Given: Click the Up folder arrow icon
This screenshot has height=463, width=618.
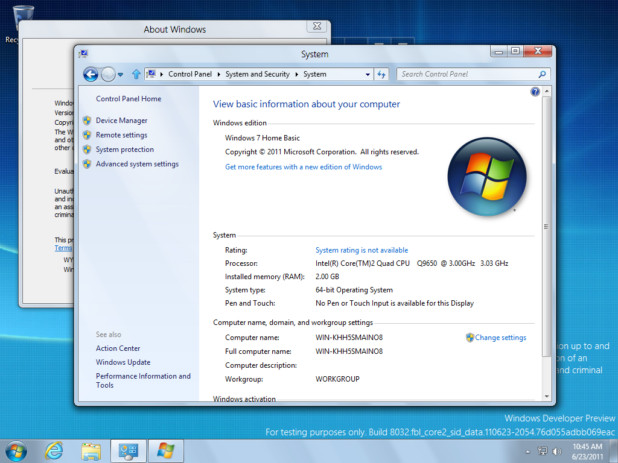Looking at the screenshot, I should (x=136, y=74).
